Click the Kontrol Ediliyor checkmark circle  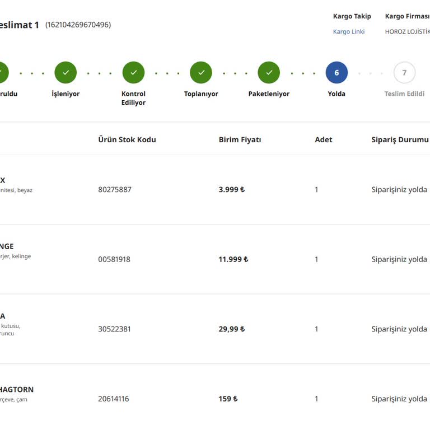133,73
